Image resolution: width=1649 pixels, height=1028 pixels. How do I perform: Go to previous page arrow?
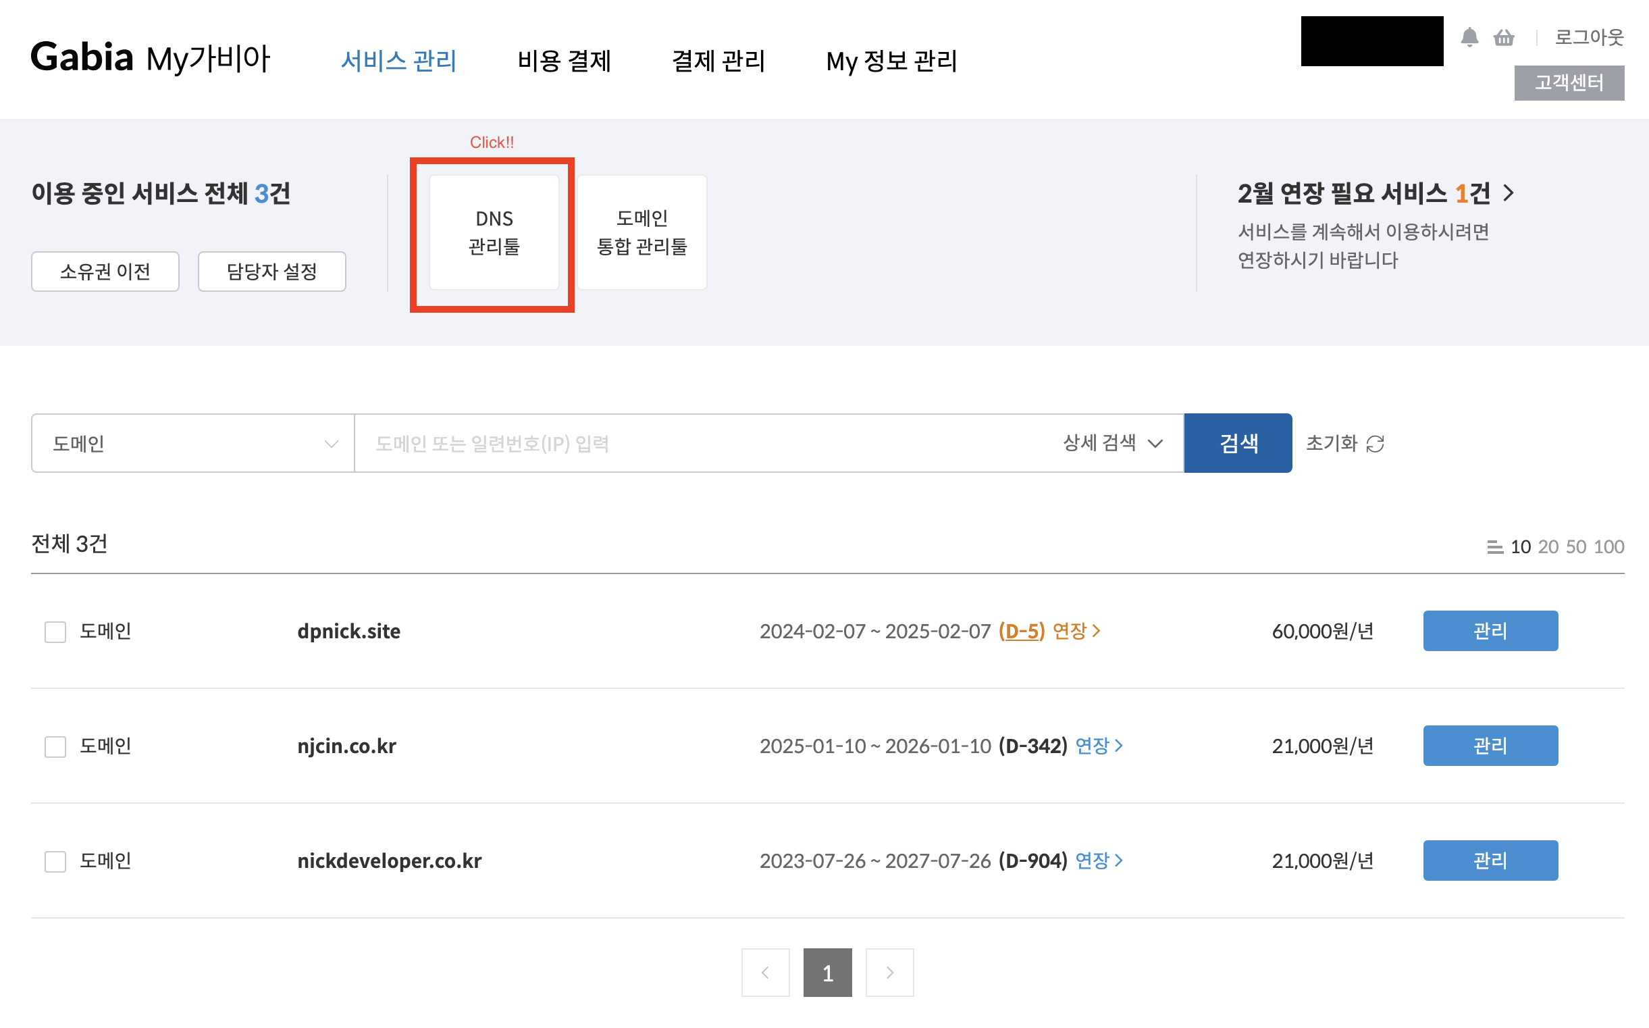(x=765, y=972)
